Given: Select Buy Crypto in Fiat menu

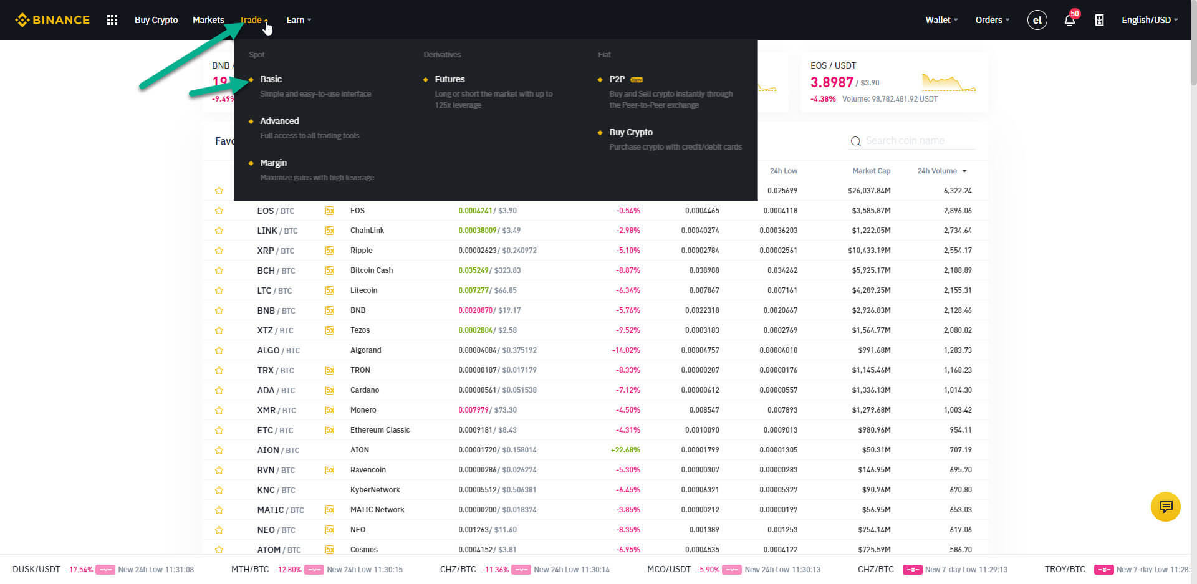Looking at the screenshot, I should [631, 132].
